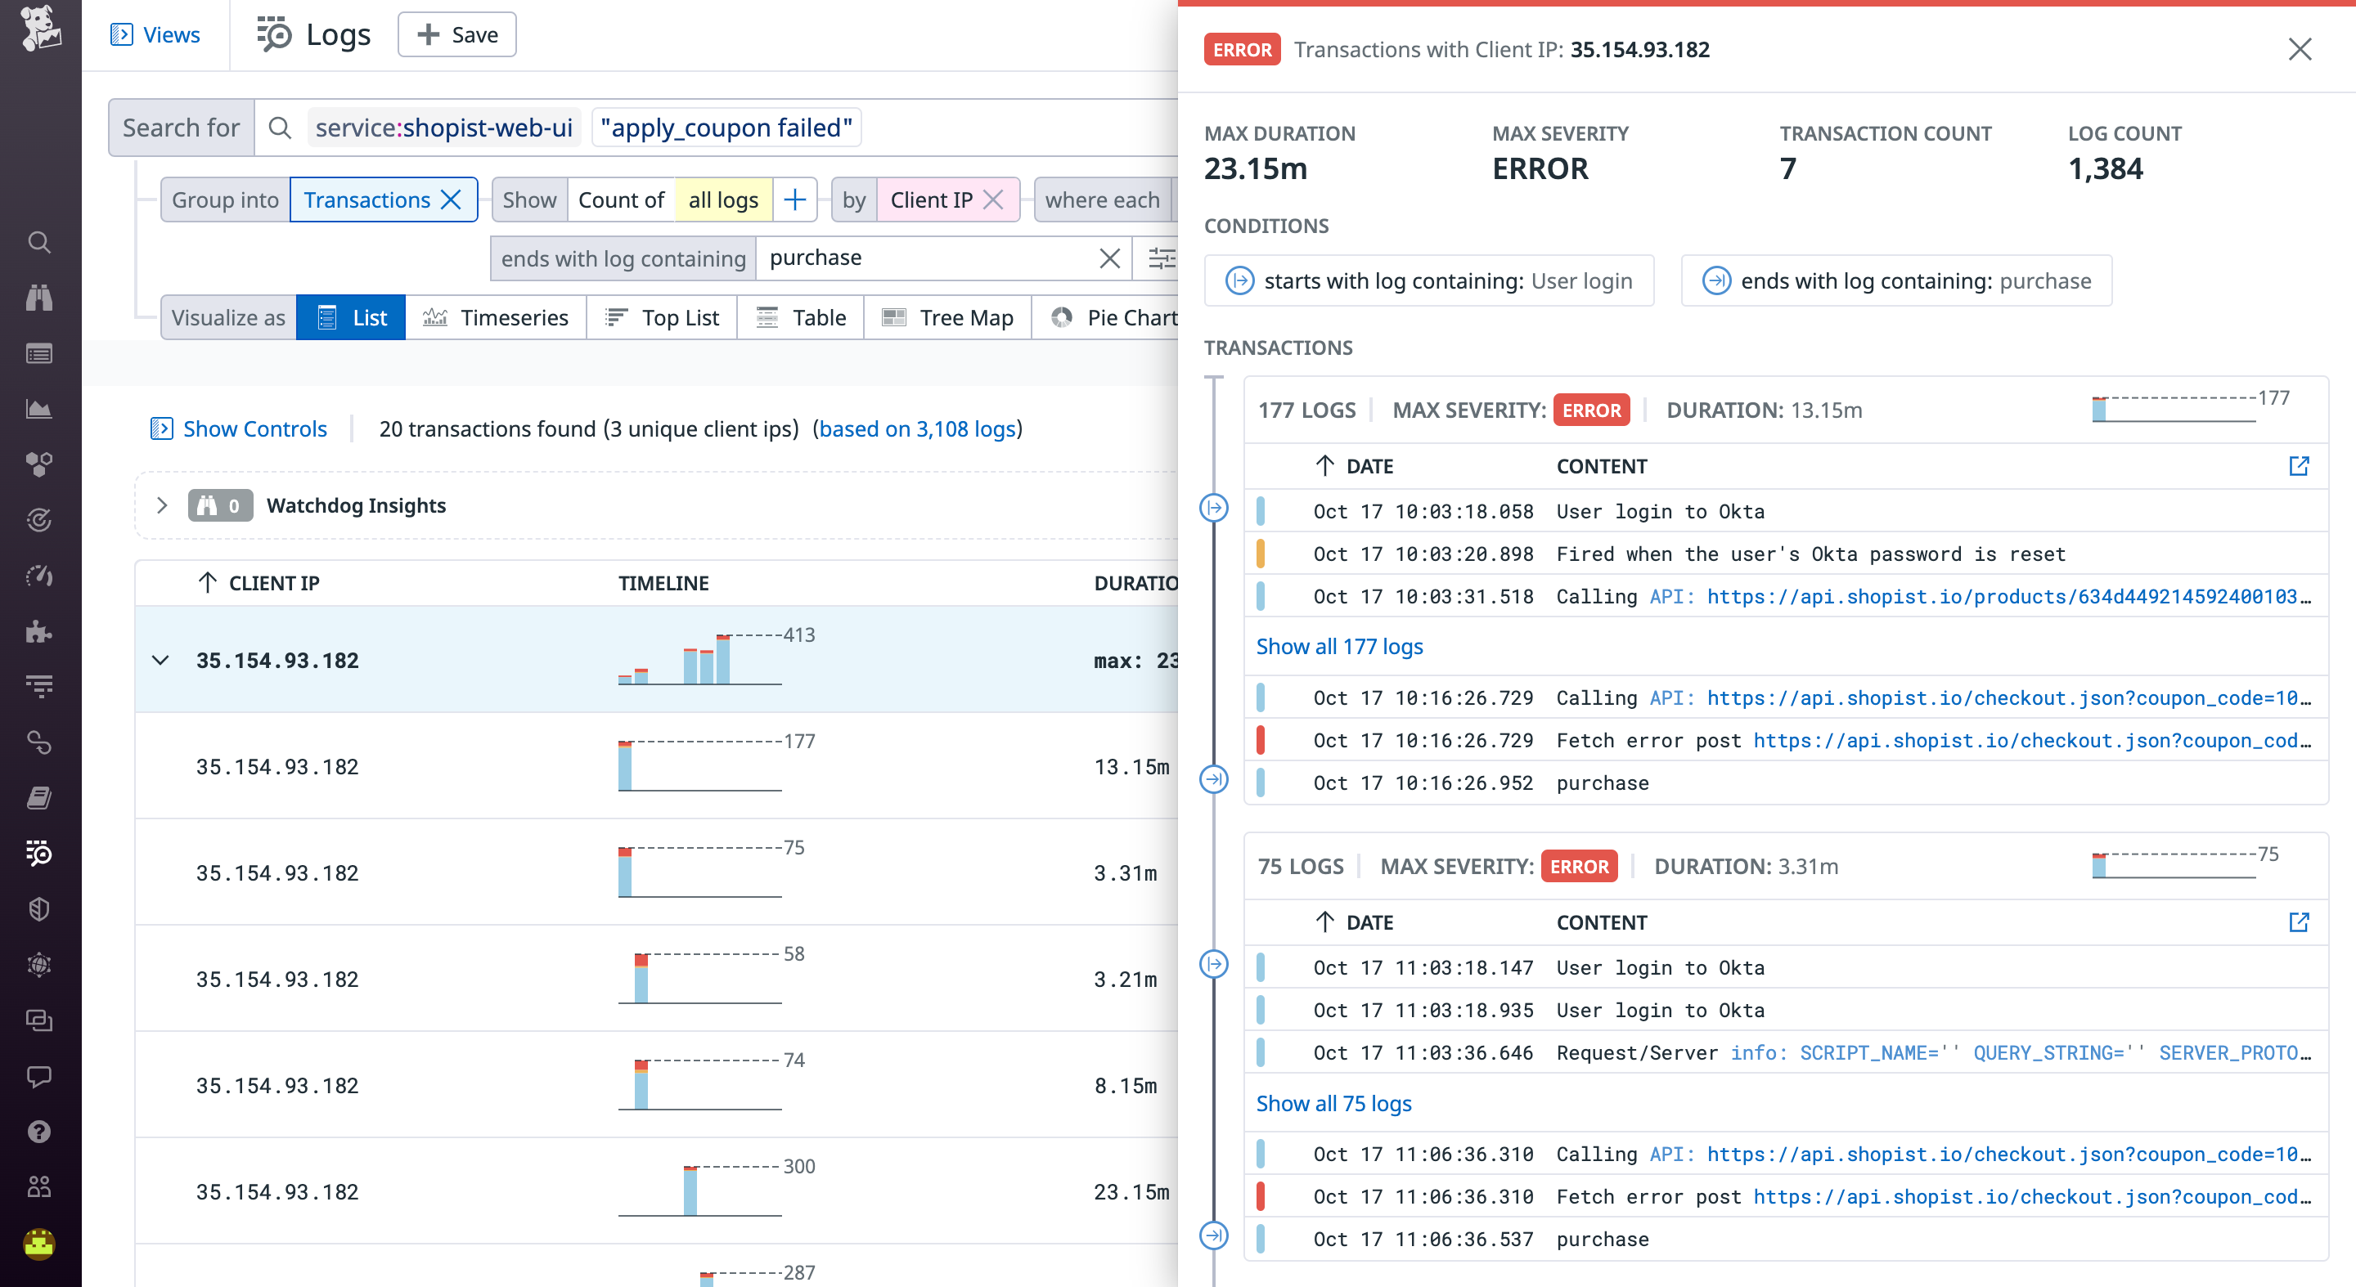Select the search magnifier icon in sidebar
This screenshot has height=1287, width=2356.
[x=39, y=242]
